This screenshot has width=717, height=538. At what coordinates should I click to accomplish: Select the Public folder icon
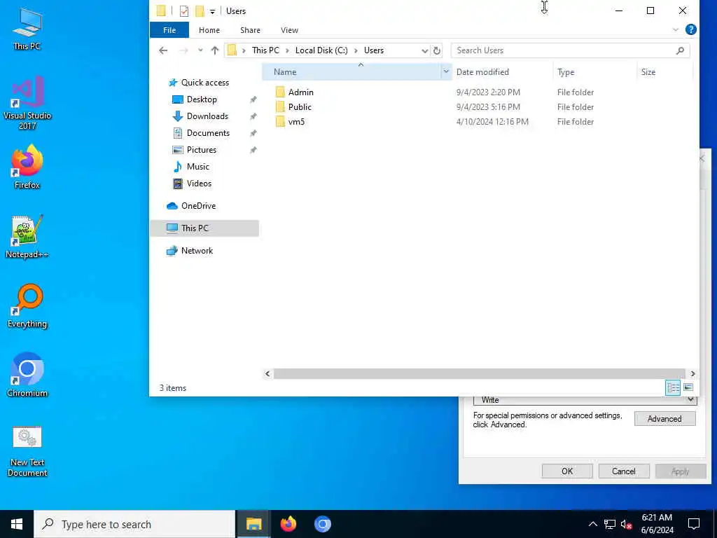(280, 107)
